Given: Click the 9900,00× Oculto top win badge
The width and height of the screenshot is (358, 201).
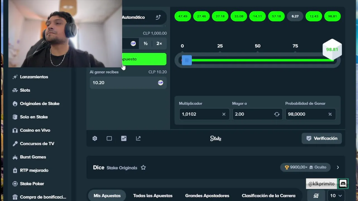Looking at the screenshot, I should [x=305, y=167].
